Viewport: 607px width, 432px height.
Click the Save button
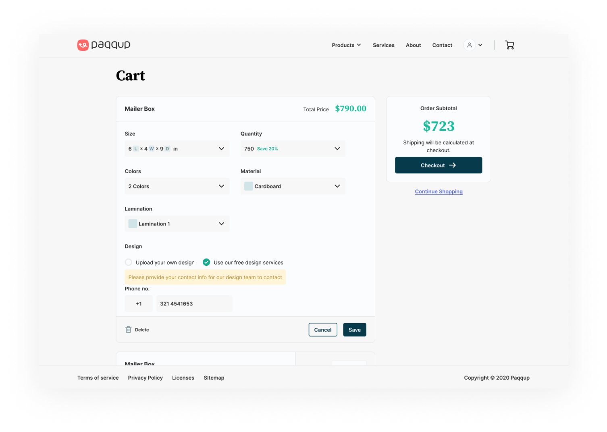click(355, 330)
